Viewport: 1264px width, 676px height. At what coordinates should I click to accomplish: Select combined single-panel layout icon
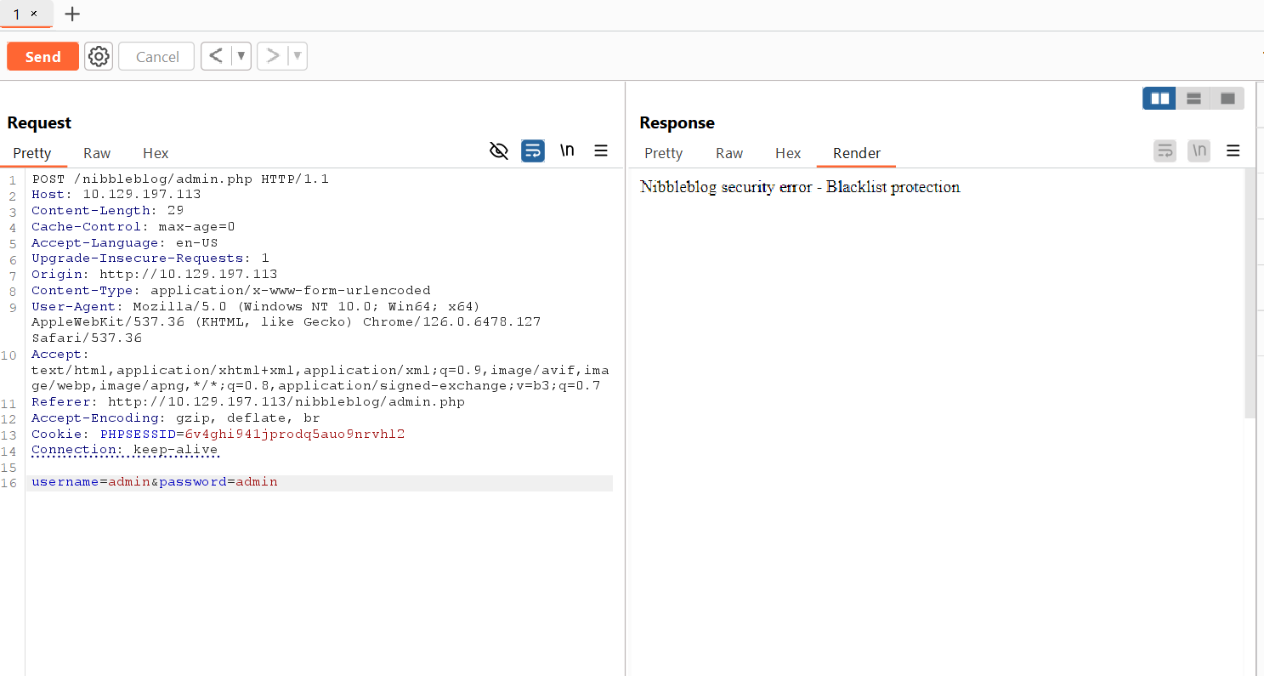1227,99
